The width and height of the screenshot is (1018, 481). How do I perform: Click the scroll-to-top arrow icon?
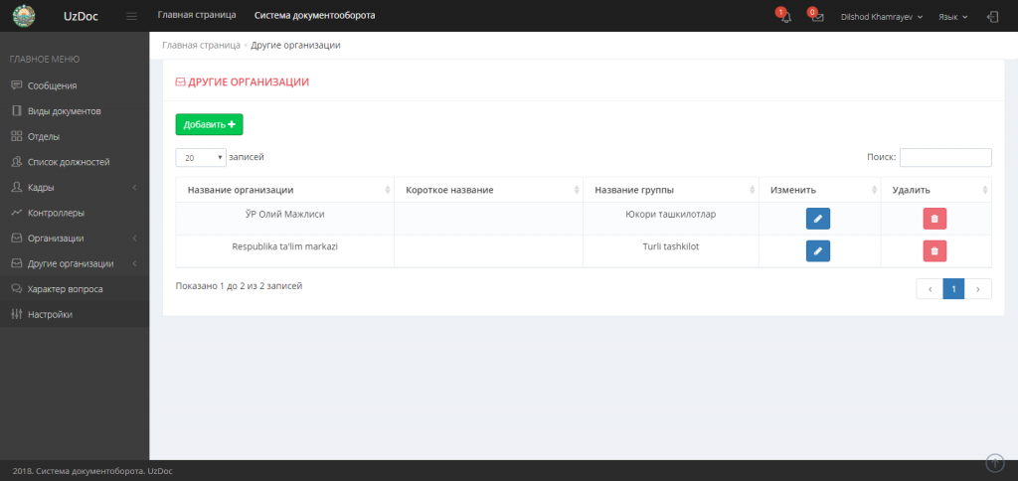pos(994,462)
